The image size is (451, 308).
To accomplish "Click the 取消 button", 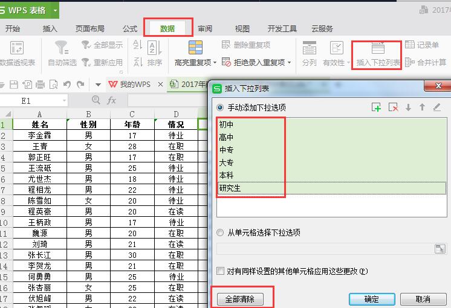I will click(x=423, y=299).
